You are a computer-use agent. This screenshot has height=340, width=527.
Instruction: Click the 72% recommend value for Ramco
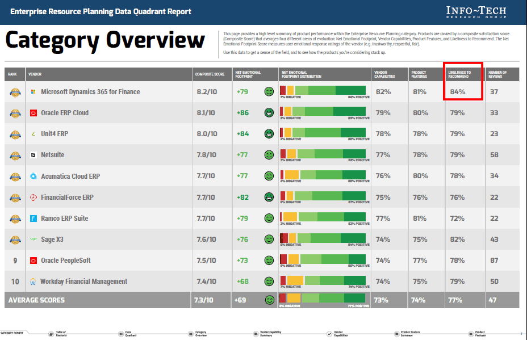(457, 219)
